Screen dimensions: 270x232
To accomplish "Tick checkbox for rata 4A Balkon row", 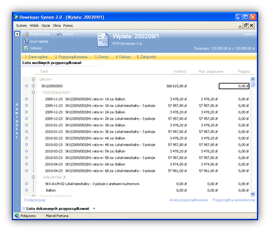I will pyautogui.click(x=27, y=138).
